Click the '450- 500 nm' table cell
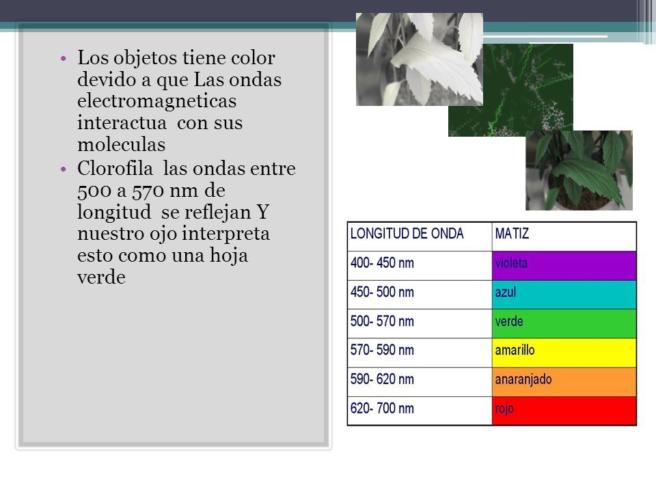 tap(420, 295)
